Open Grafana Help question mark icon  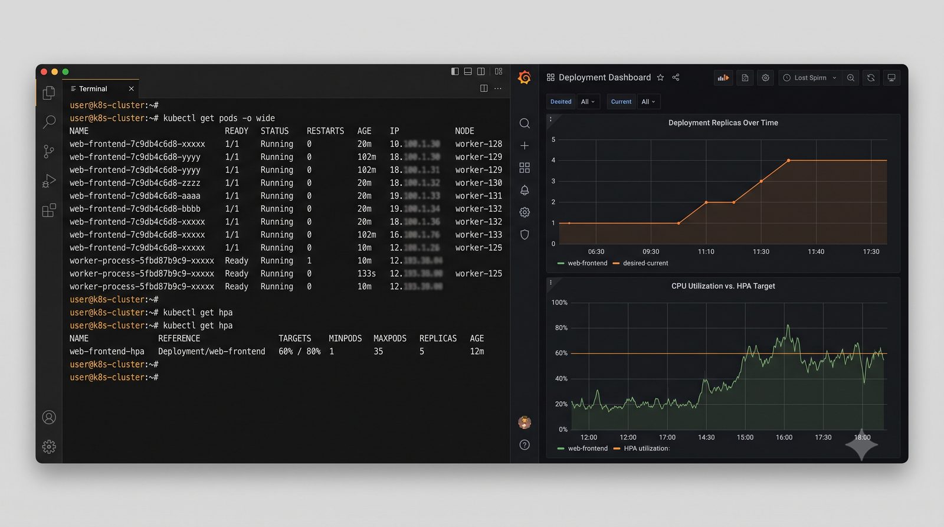525,445
